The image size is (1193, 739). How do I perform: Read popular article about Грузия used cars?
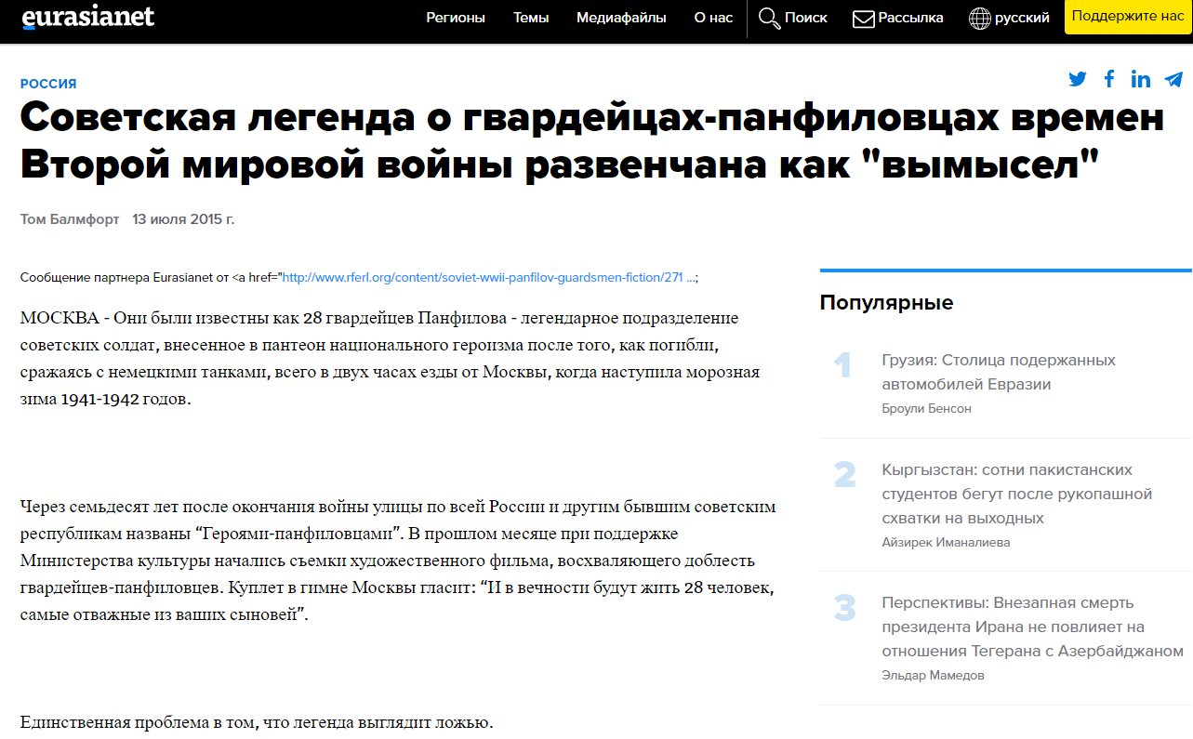[998, 372]
